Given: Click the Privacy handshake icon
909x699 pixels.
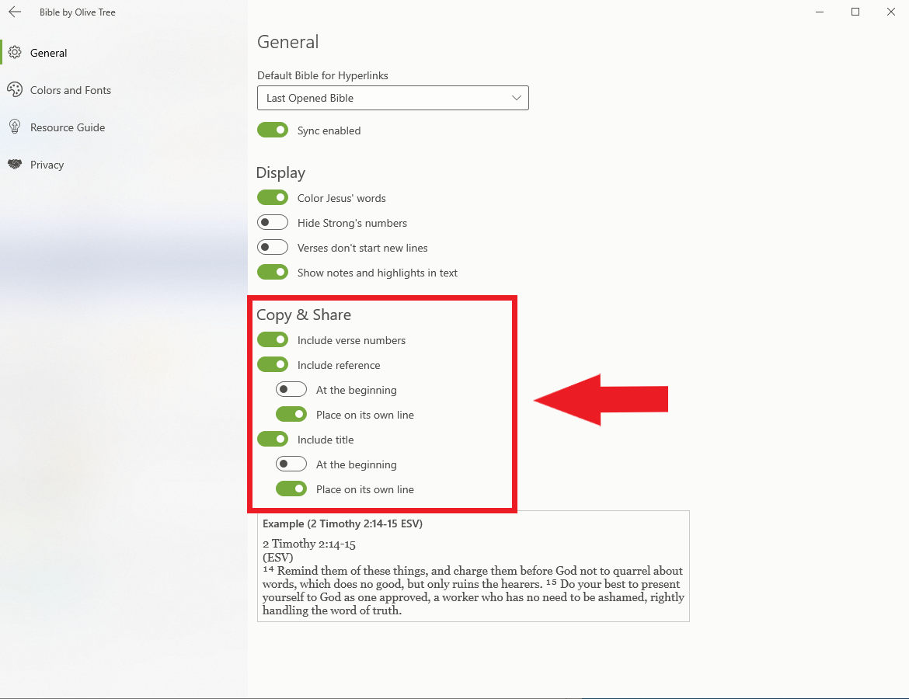Looking at the screenshot, I should 14,165.
